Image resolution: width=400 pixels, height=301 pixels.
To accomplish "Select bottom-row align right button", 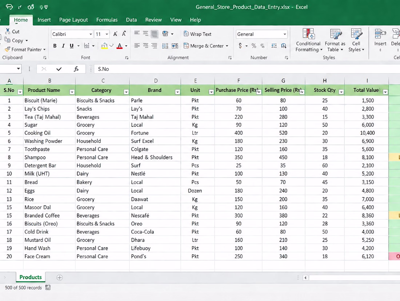I will pos(154,46).
